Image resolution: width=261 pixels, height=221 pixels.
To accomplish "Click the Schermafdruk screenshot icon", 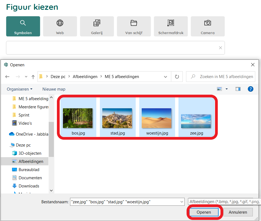I will tap(171, 26).
